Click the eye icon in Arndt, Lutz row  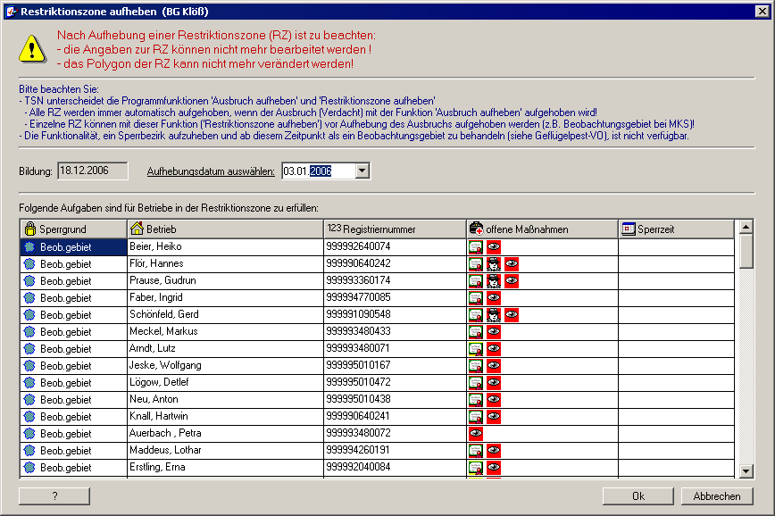click(493, 348)
